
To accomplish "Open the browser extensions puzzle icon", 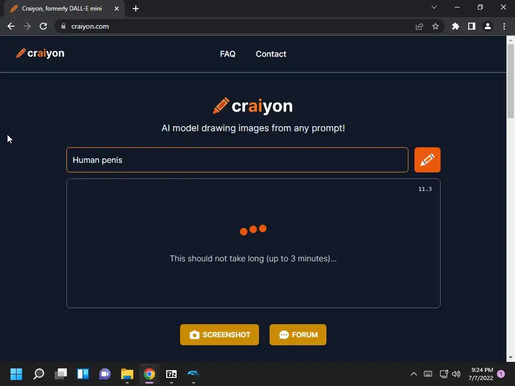I will [x=456, y=26].
